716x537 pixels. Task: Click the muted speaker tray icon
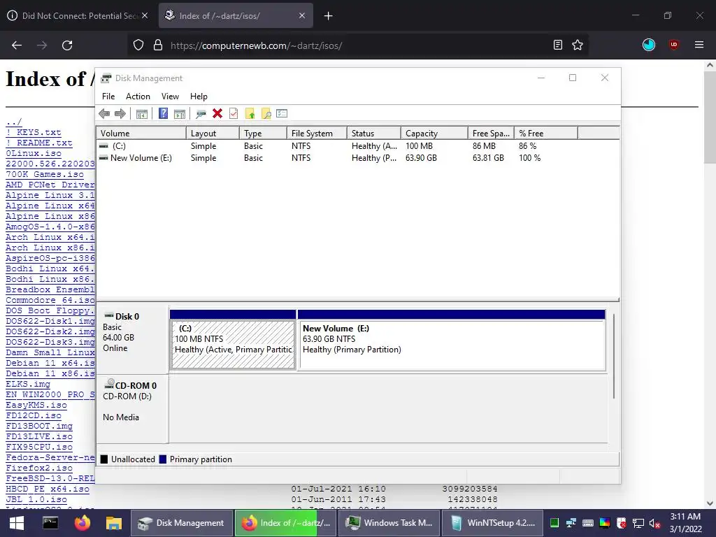[x=654, y=523]
